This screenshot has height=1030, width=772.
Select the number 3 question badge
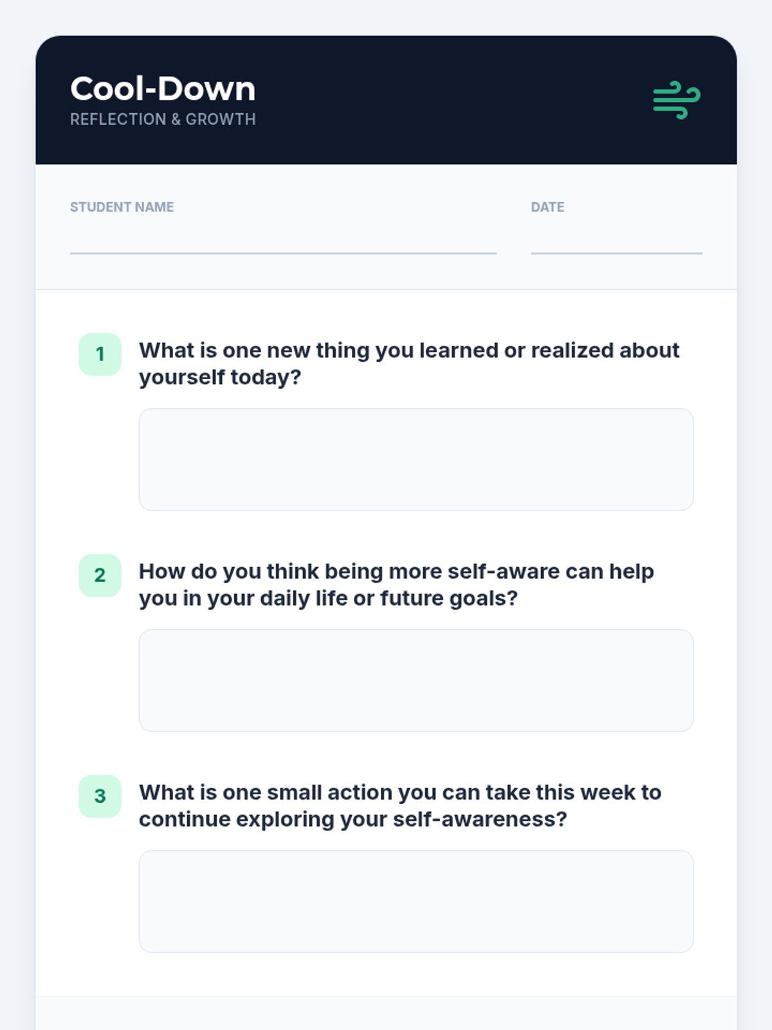100,796
